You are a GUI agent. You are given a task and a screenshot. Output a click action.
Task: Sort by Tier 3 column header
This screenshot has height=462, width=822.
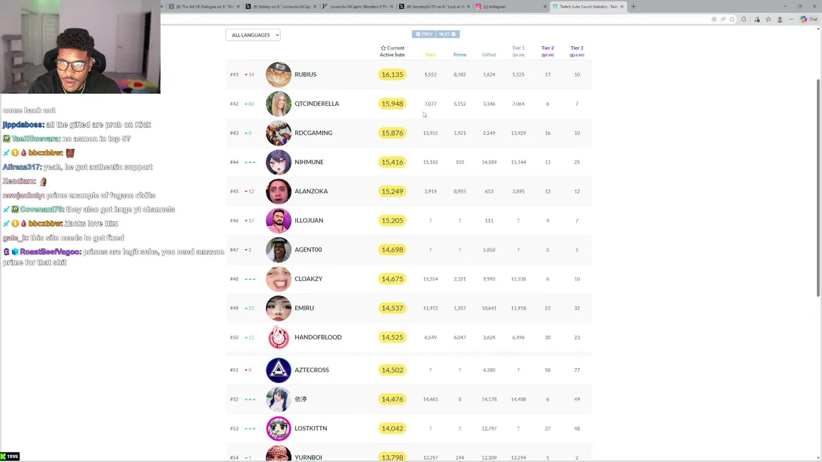[x=577, y=51]
